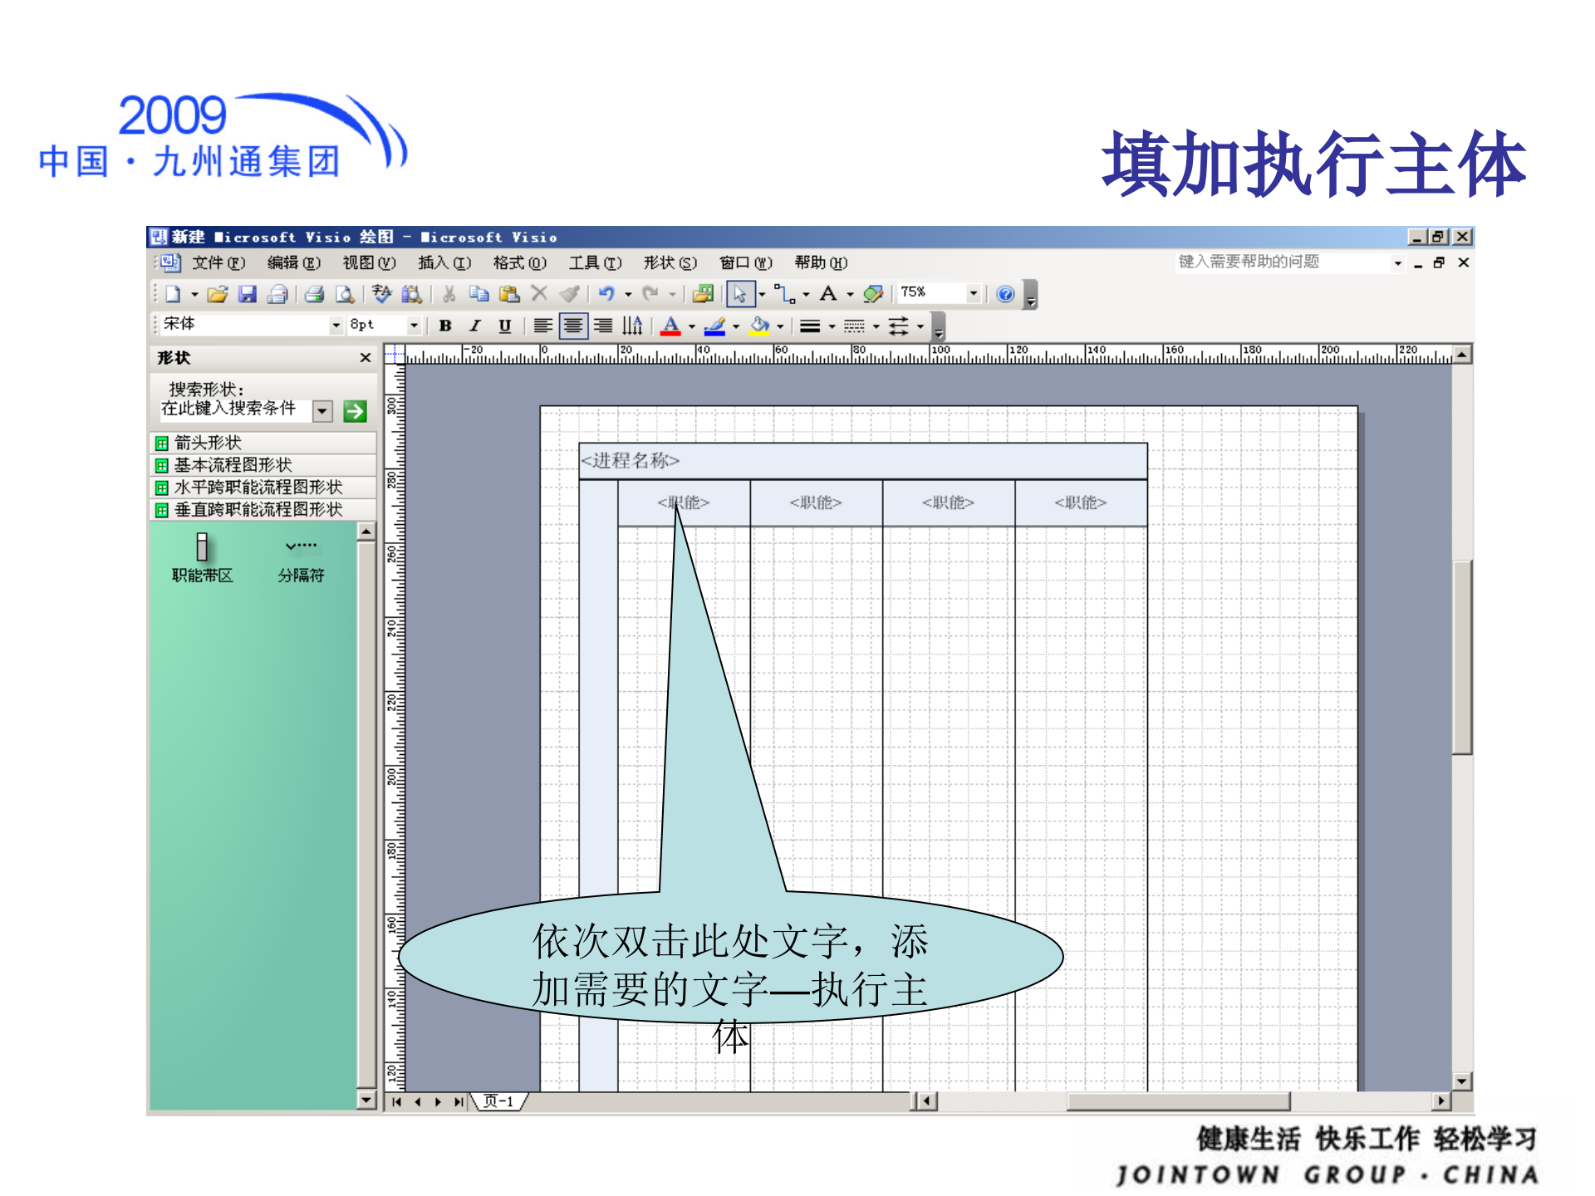Run the spelling check tool
Screen dimensions: 1595x1196
(381, 292)
